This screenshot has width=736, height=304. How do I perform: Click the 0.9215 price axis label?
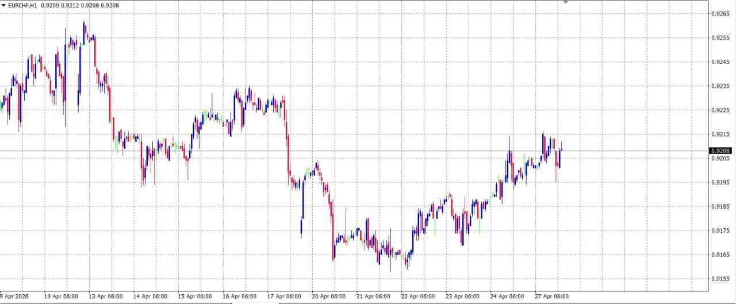(x=720, y=134)
